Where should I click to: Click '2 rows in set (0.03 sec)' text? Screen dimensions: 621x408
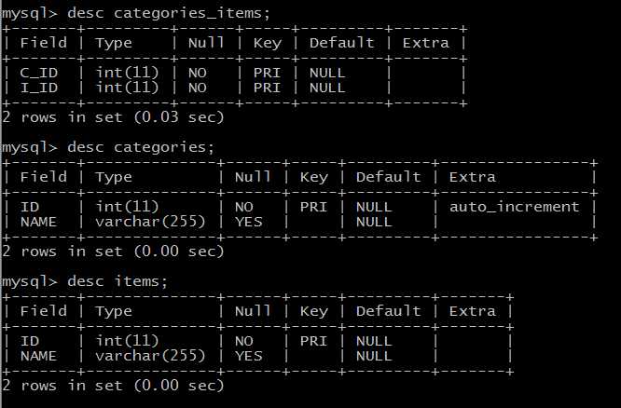pyautogui.click(x=113, y=117)
